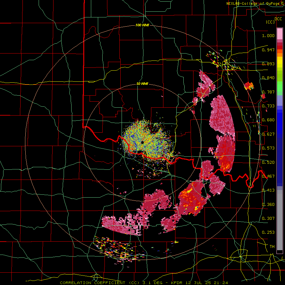The height and width of the screenshot is (285, 285).
Task: Click the KFDR station identifier in caption
Action: coord(177,283)
